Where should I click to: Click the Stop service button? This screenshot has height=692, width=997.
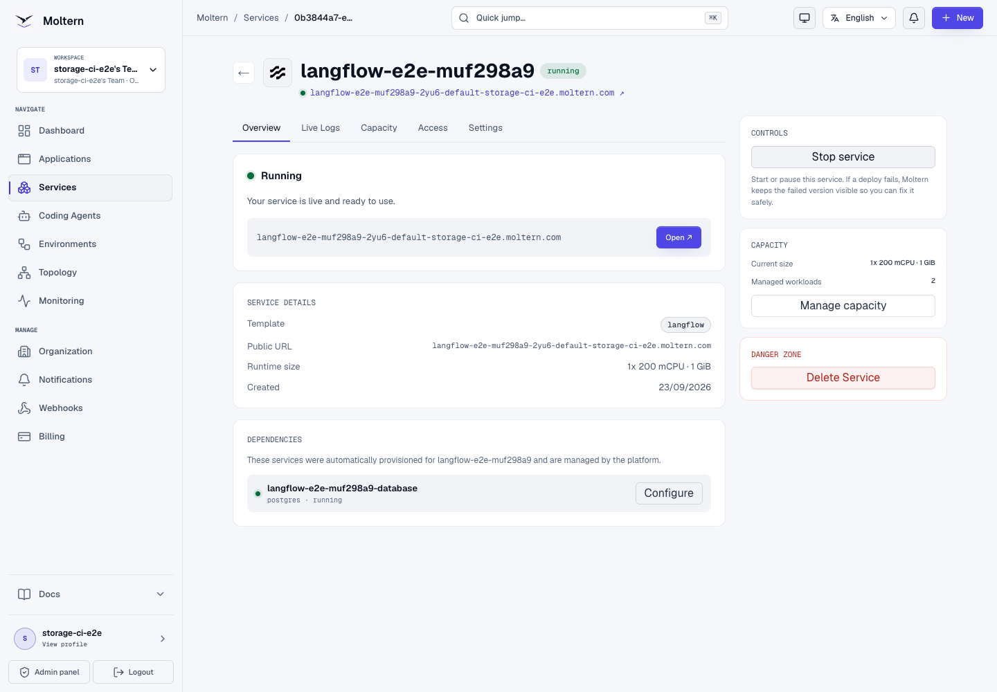click(843, 157)
